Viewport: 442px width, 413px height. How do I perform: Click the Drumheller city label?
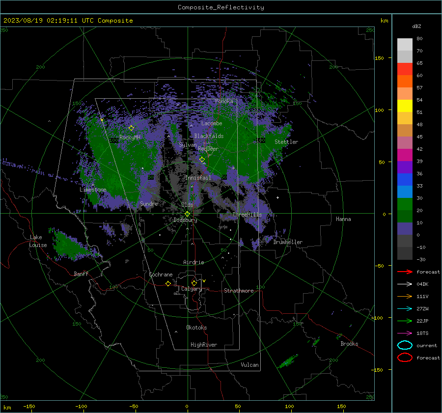[288, 242]
